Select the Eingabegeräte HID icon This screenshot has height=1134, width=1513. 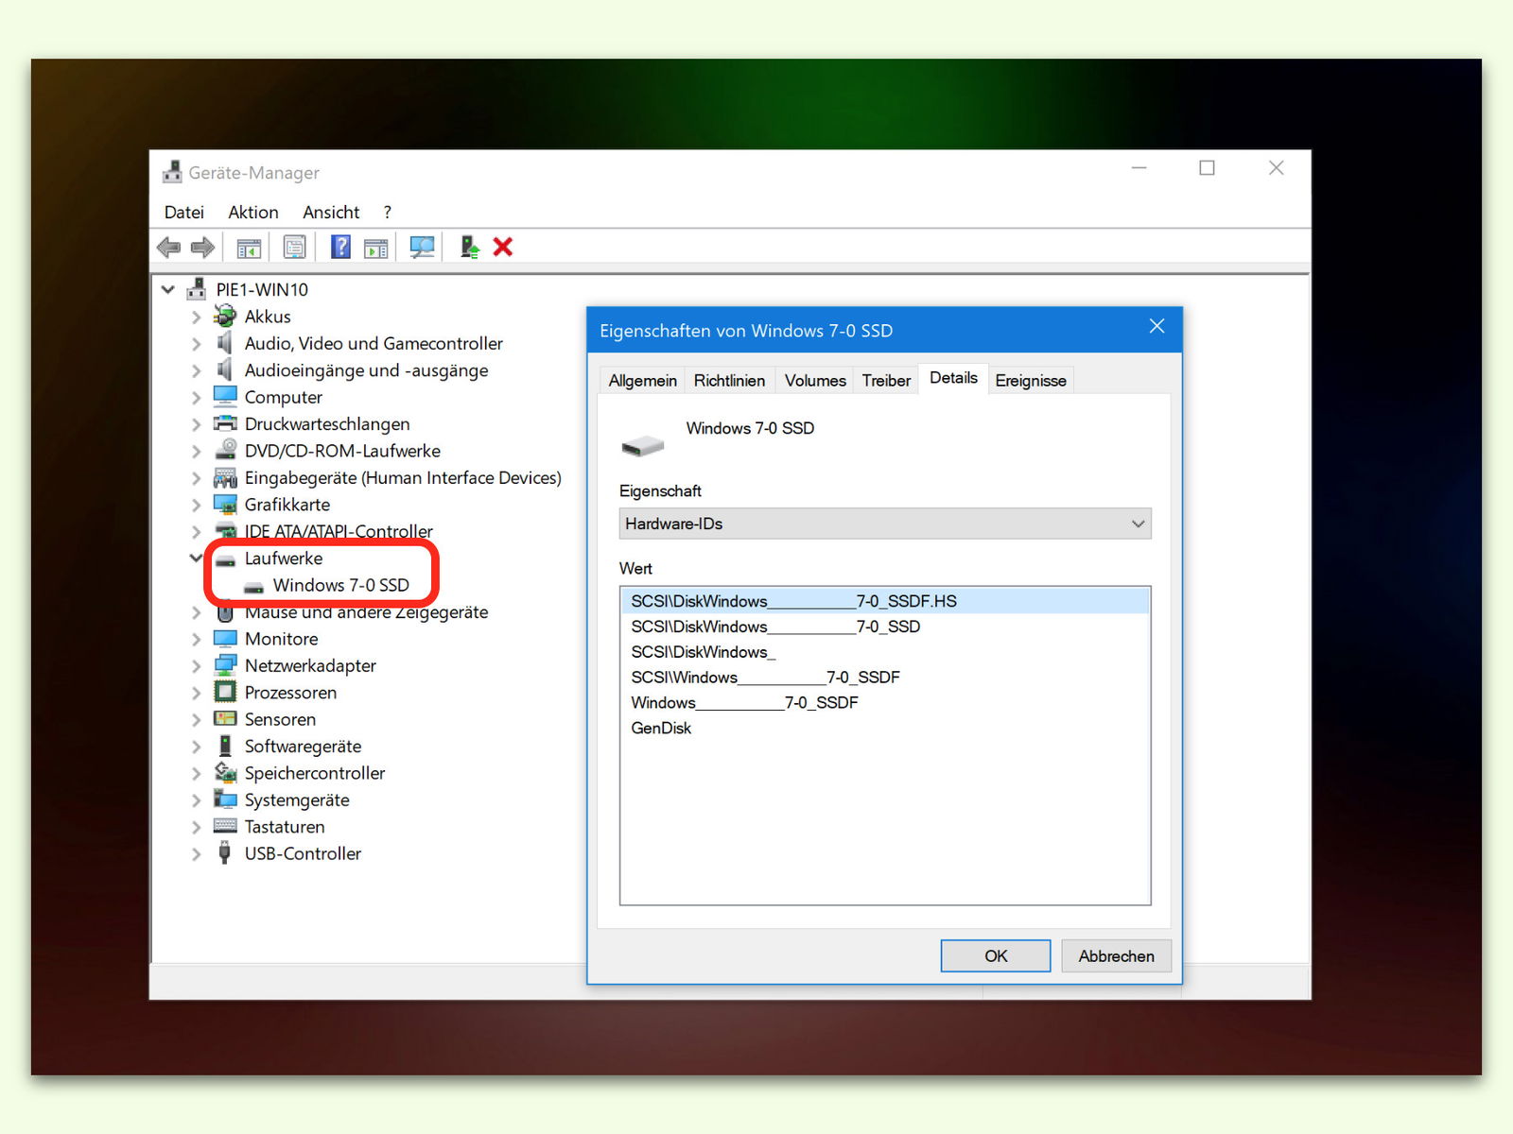point(225,477)
